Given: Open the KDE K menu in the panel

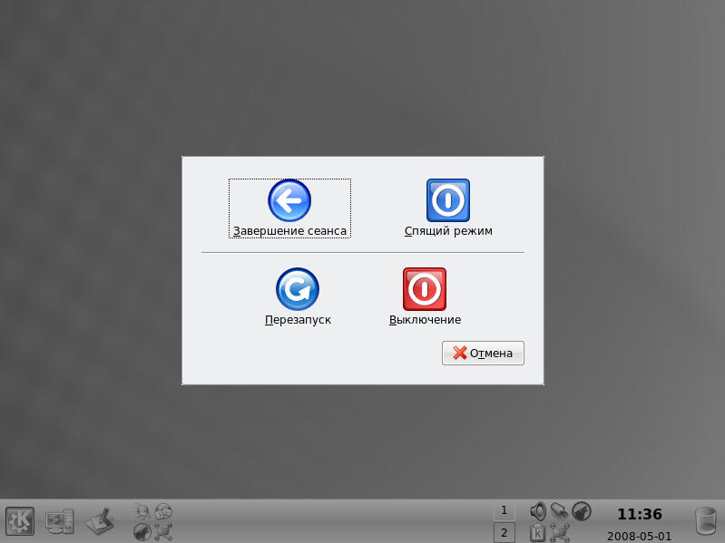Looking at the screenshot, I should point(19,521).
